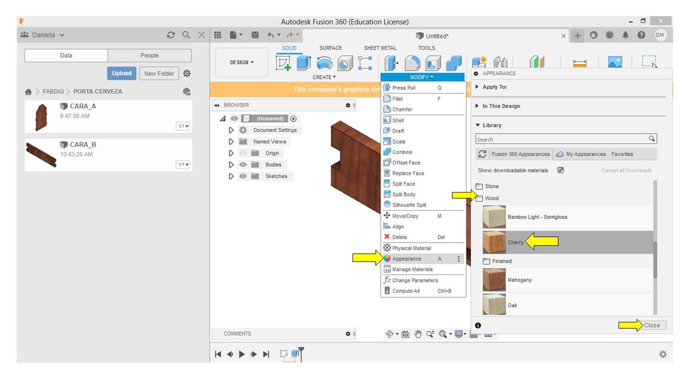
Task: Open a new design tab with plus icon
Action: click(x=577, y=36)
